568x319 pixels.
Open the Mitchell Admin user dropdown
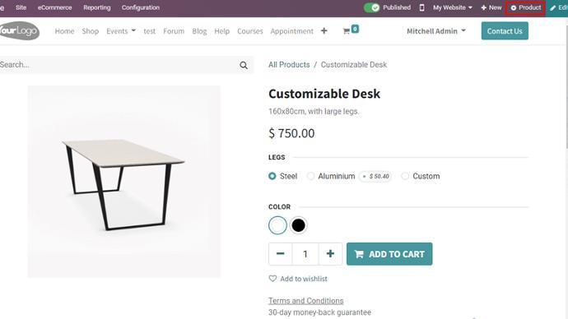tap(436, 31)
